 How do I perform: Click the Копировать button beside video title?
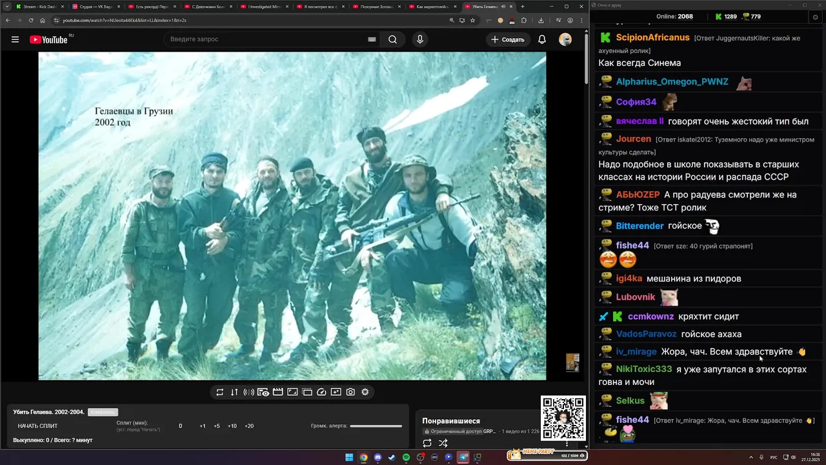(x=103, y=412)
